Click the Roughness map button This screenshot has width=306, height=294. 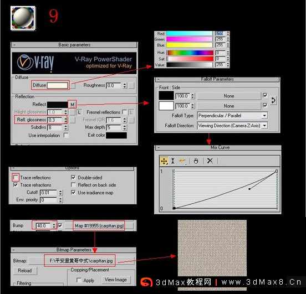point(131,85)
